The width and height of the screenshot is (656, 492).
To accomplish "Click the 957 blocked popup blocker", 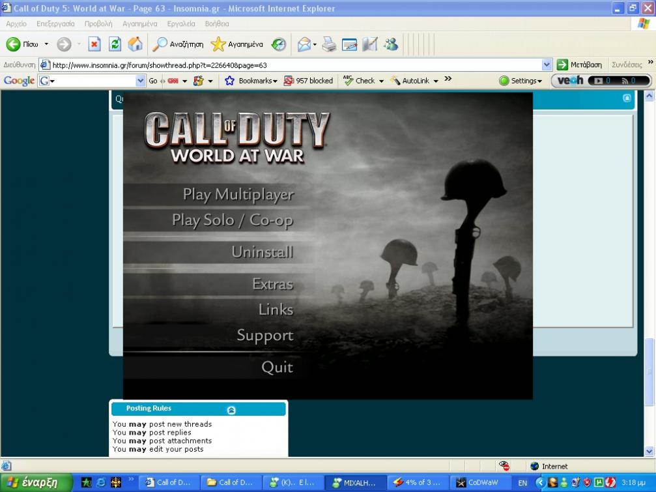I will point(308,81).
